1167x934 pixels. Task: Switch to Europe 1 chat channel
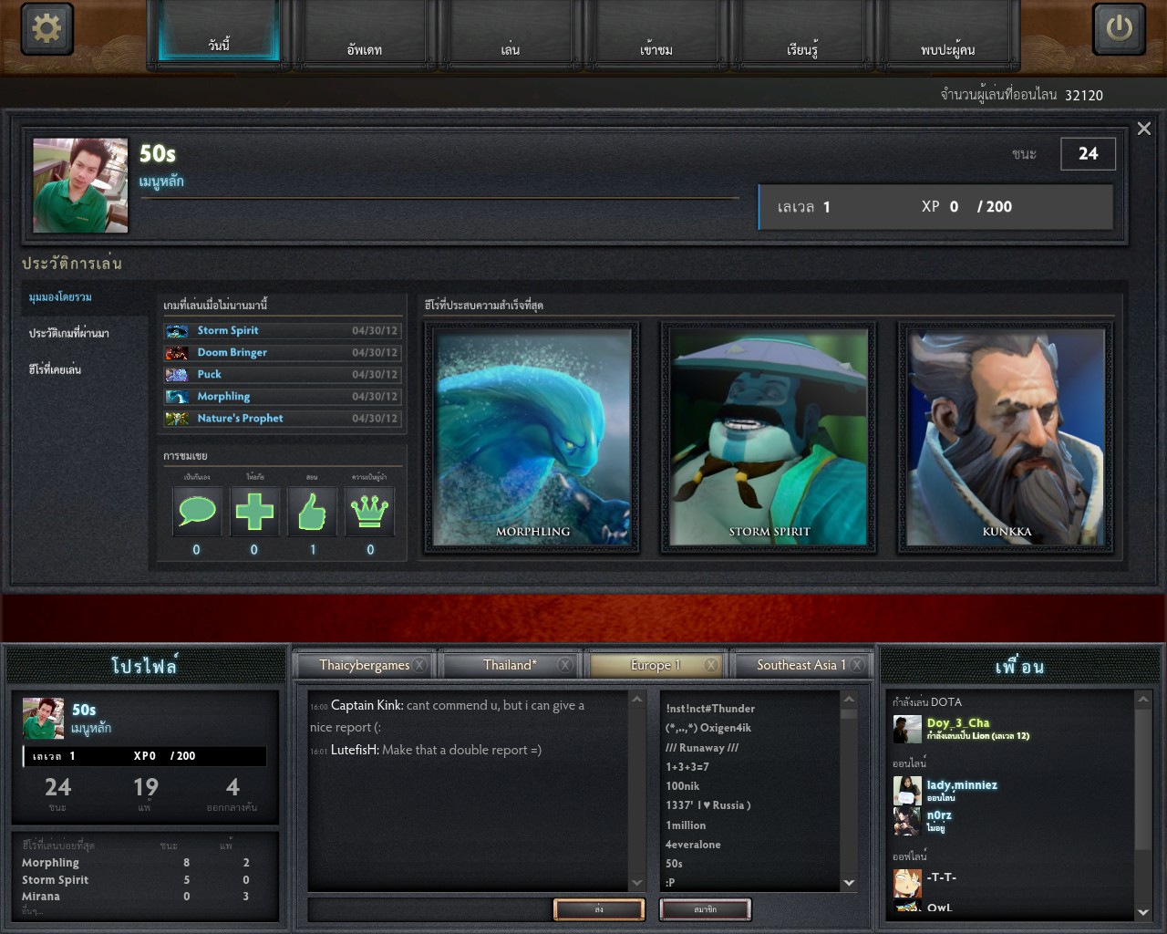click(x=656, y=665)
